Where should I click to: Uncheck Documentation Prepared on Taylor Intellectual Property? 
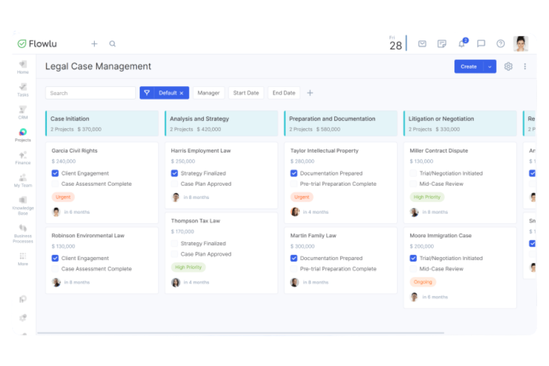tap(294, 173)
